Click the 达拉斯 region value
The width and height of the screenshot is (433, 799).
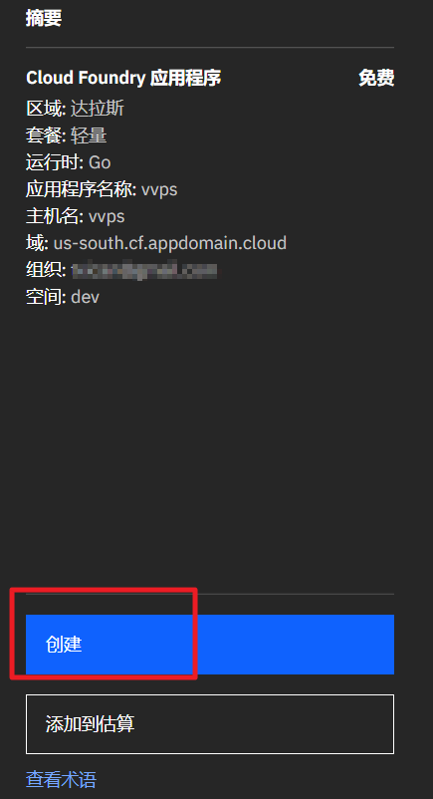click(98, 108)
